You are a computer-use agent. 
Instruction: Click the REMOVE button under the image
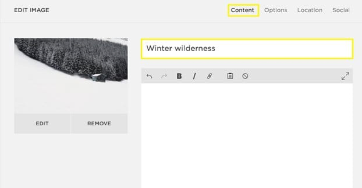click(99, 123)
